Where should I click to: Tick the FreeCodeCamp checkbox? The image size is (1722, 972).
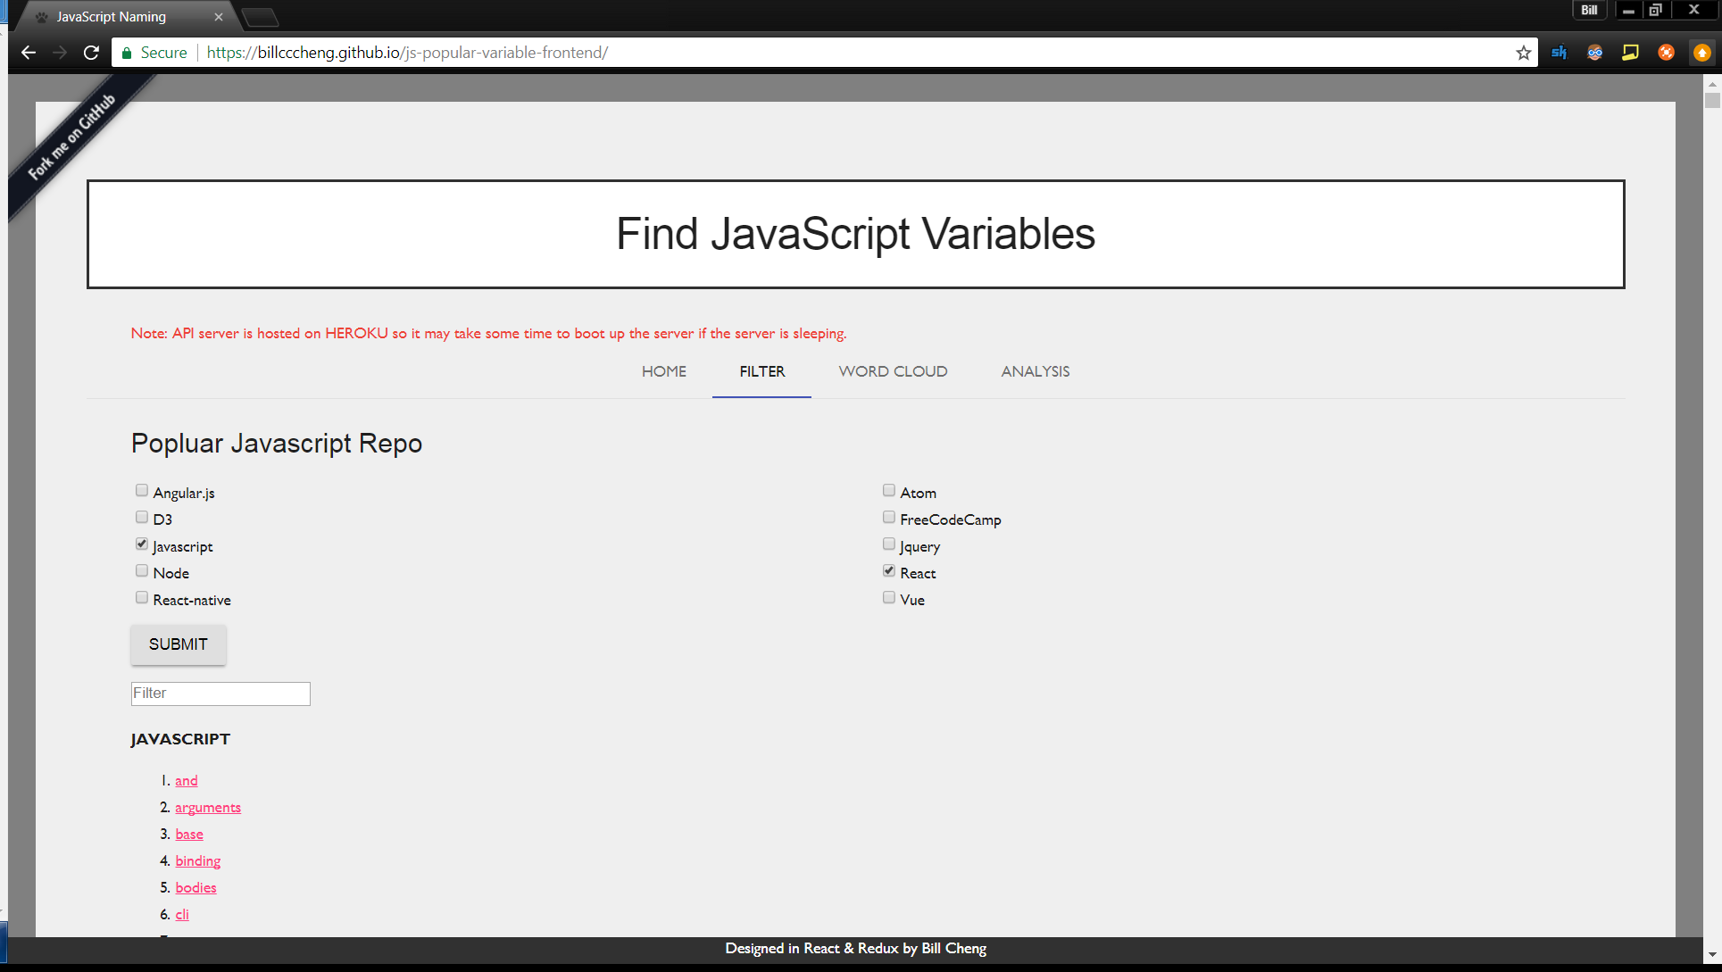[x=889, y=518]
